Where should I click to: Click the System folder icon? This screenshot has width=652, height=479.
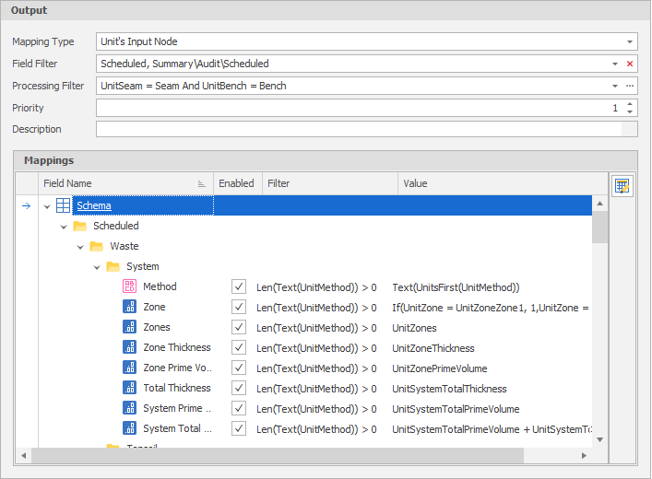tap(113, 266)
